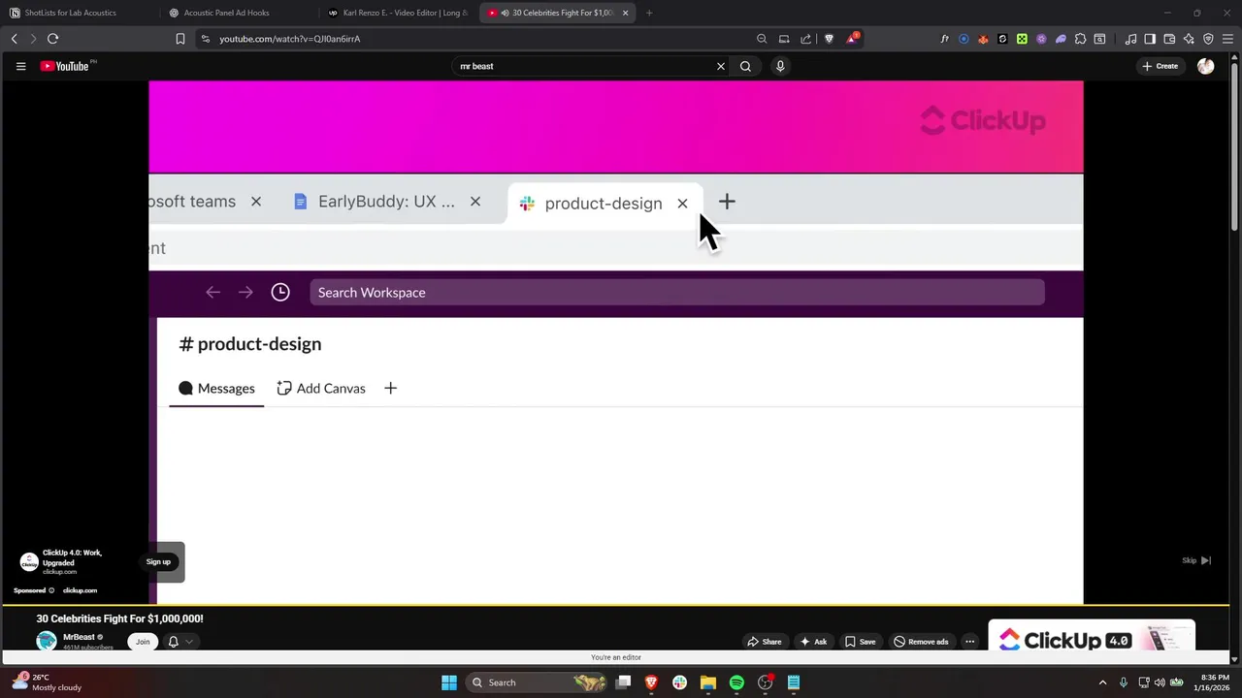The width and height of the screenshot is (1242, 698).
Task: Close the 30 Celebrities Fight tab
Action: (x=625, y=13)
